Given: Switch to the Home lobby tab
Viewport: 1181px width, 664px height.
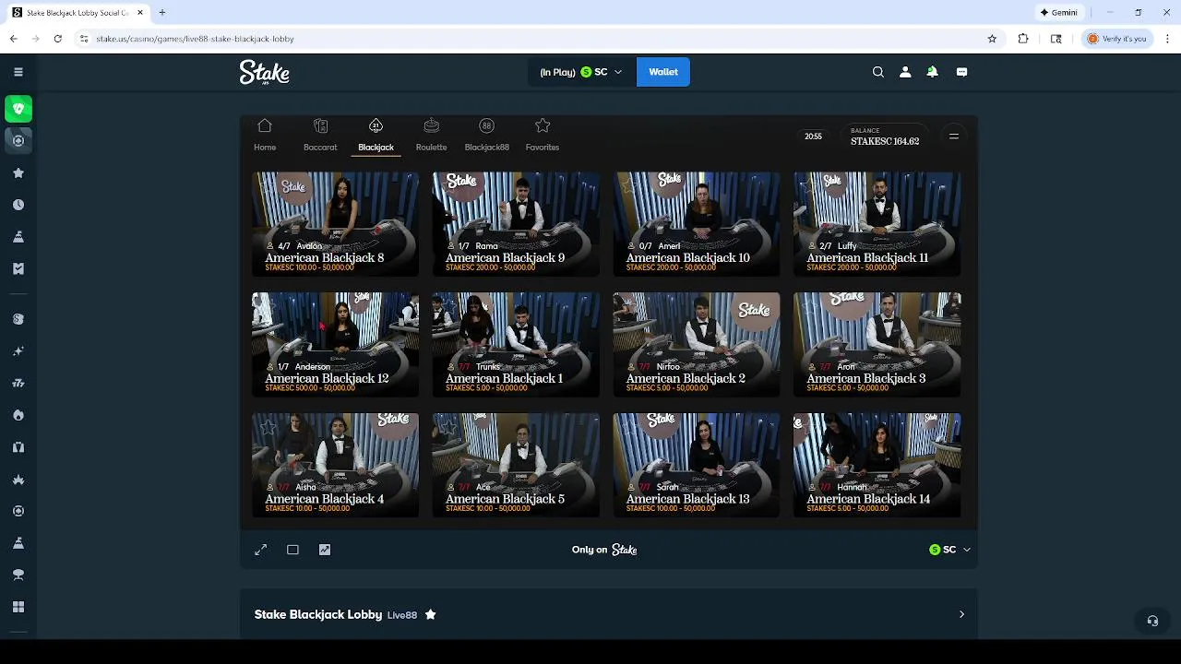Looking at the screenshot, I should pos(265,135).
